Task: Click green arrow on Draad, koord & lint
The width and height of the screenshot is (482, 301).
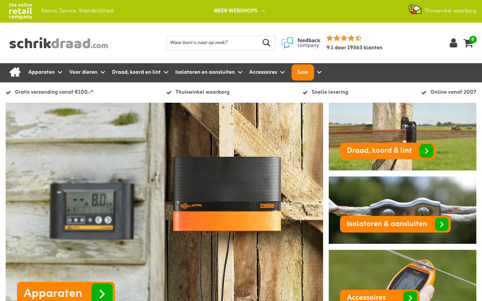Action: pyautogui.click(x=426, y=151)
